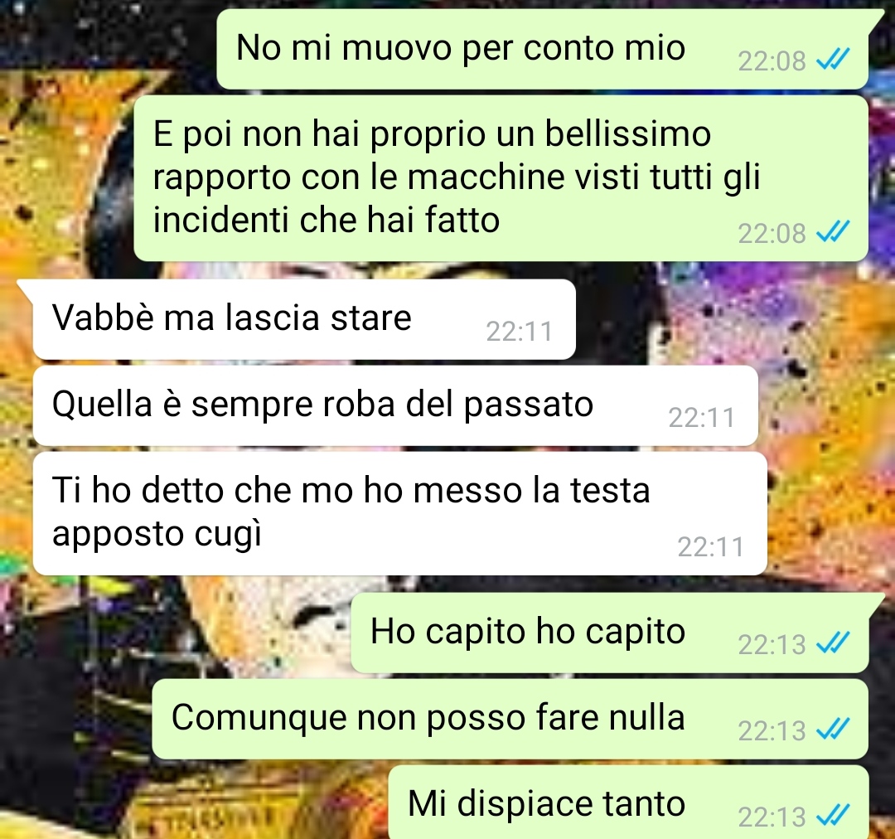Image resolution: width=895 pixels, height=839 pixels.
Task: Select the 'Quella è sempre roba del passato' bubble
Action: 395,405
